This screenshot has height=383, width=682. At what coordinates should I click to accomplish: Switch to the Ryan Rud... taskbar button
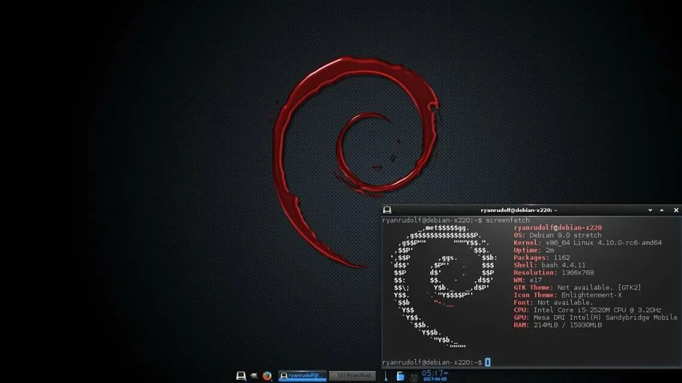pos(352,376)
